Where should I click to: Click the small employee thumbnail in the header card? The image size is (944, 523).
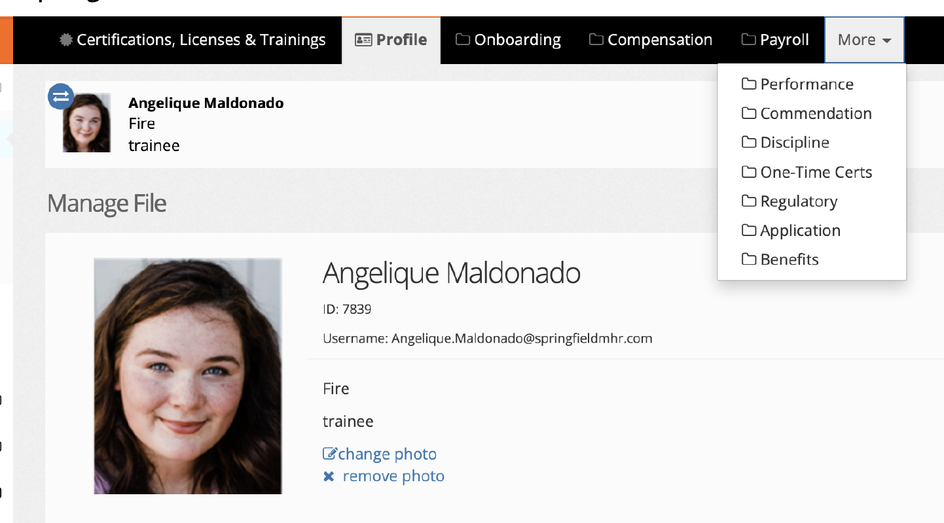[86, 123]
